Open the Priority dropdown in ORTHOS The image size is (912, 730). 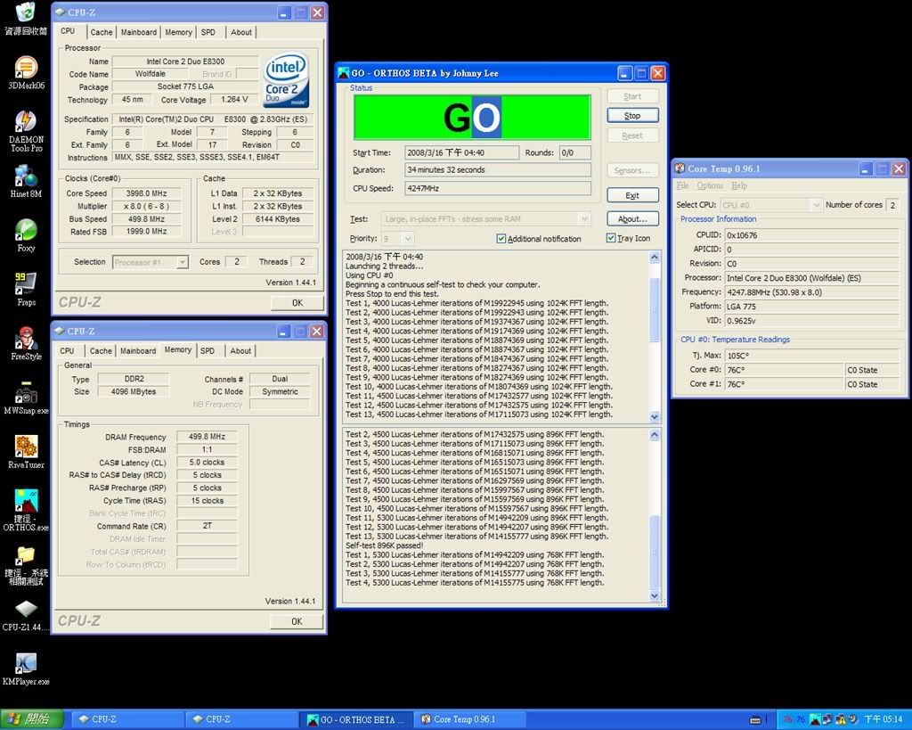point(408,239)
